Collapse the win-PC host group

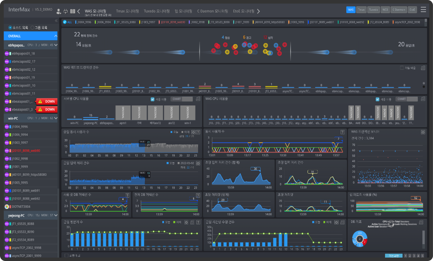tap(56, 118)
